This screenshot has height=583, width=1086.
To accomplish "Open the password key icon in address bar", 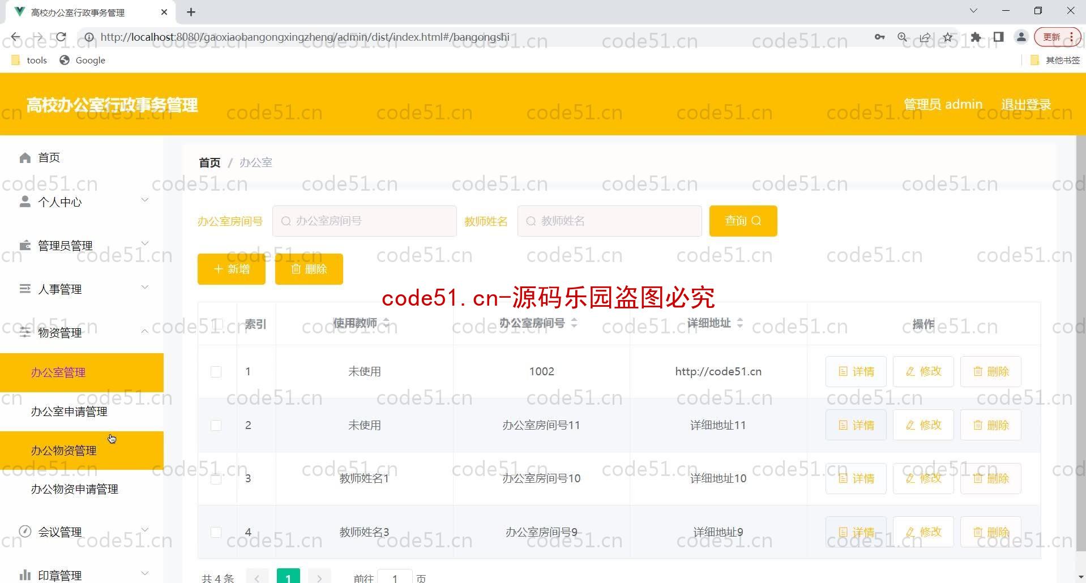I will (x=879, y=37).
